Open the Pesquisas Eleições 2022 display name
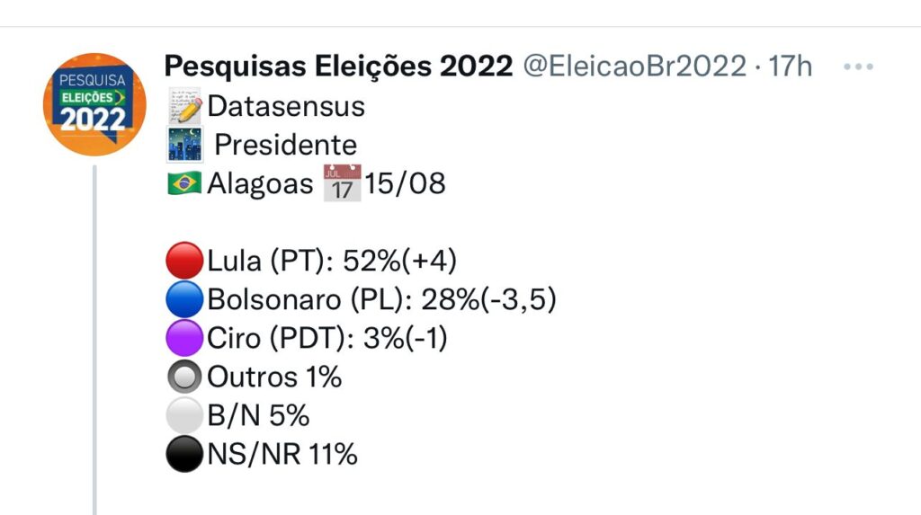 [338, 67]
